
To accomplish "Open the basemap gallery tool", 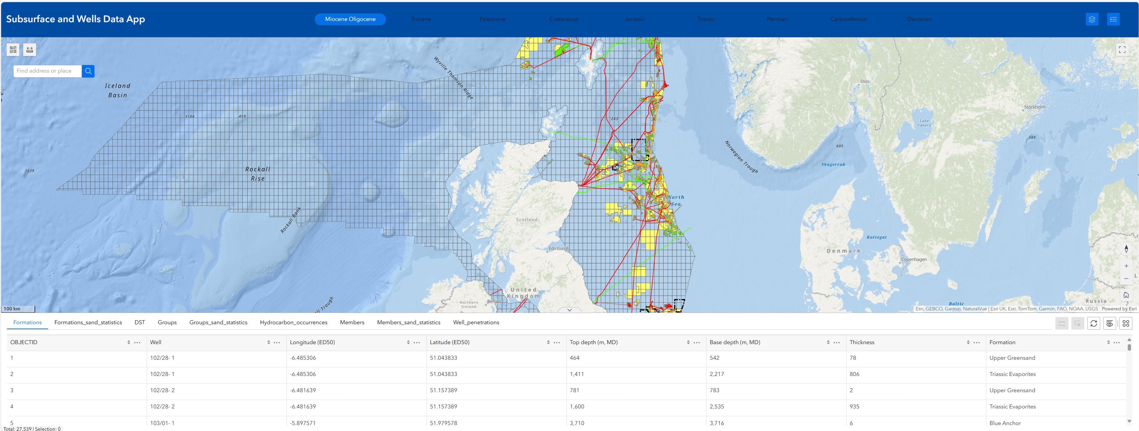I will pos(13,49).
